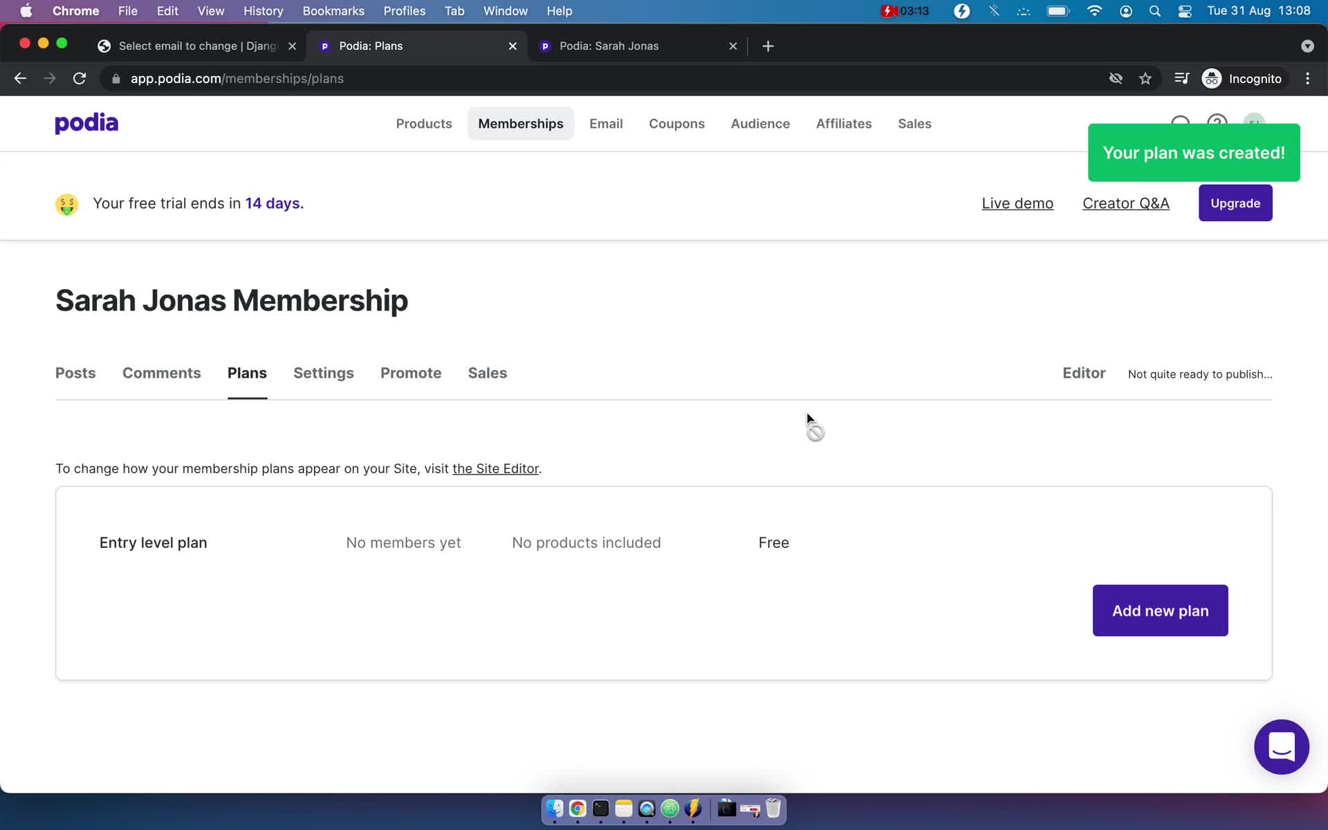Select the Posts tab
Screen dimensions: 1328x830
point(75,373)
